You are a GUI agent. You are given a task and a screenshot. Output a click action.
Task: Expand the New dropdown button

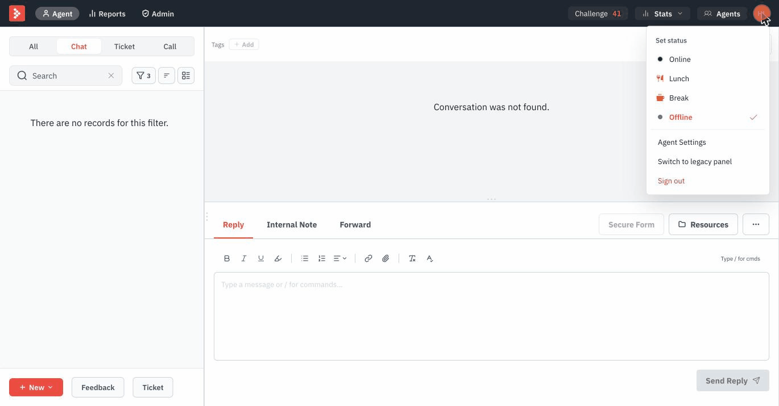coord(36,387)
